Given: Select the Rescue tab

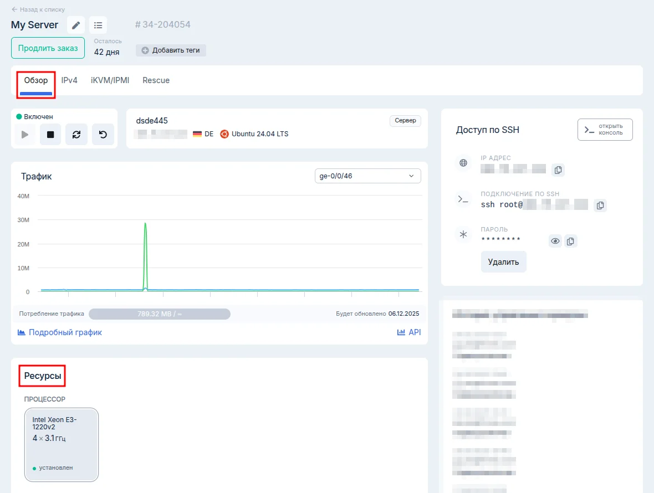Looking at the screenshot, I should pos(156,80).
